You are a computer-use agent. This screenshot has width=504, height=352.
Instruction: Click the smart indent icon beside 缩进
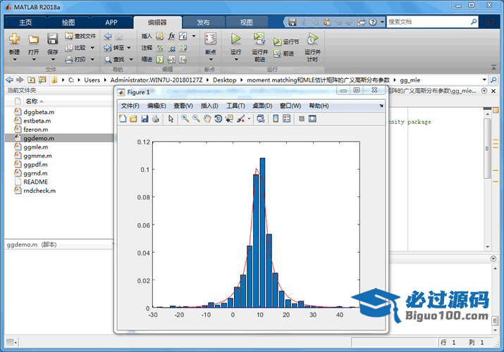point(160,59)
